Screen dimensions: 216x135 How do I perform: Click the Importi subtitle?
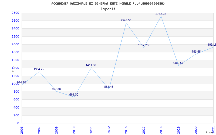pyautogui.click(x=108, y=9)
